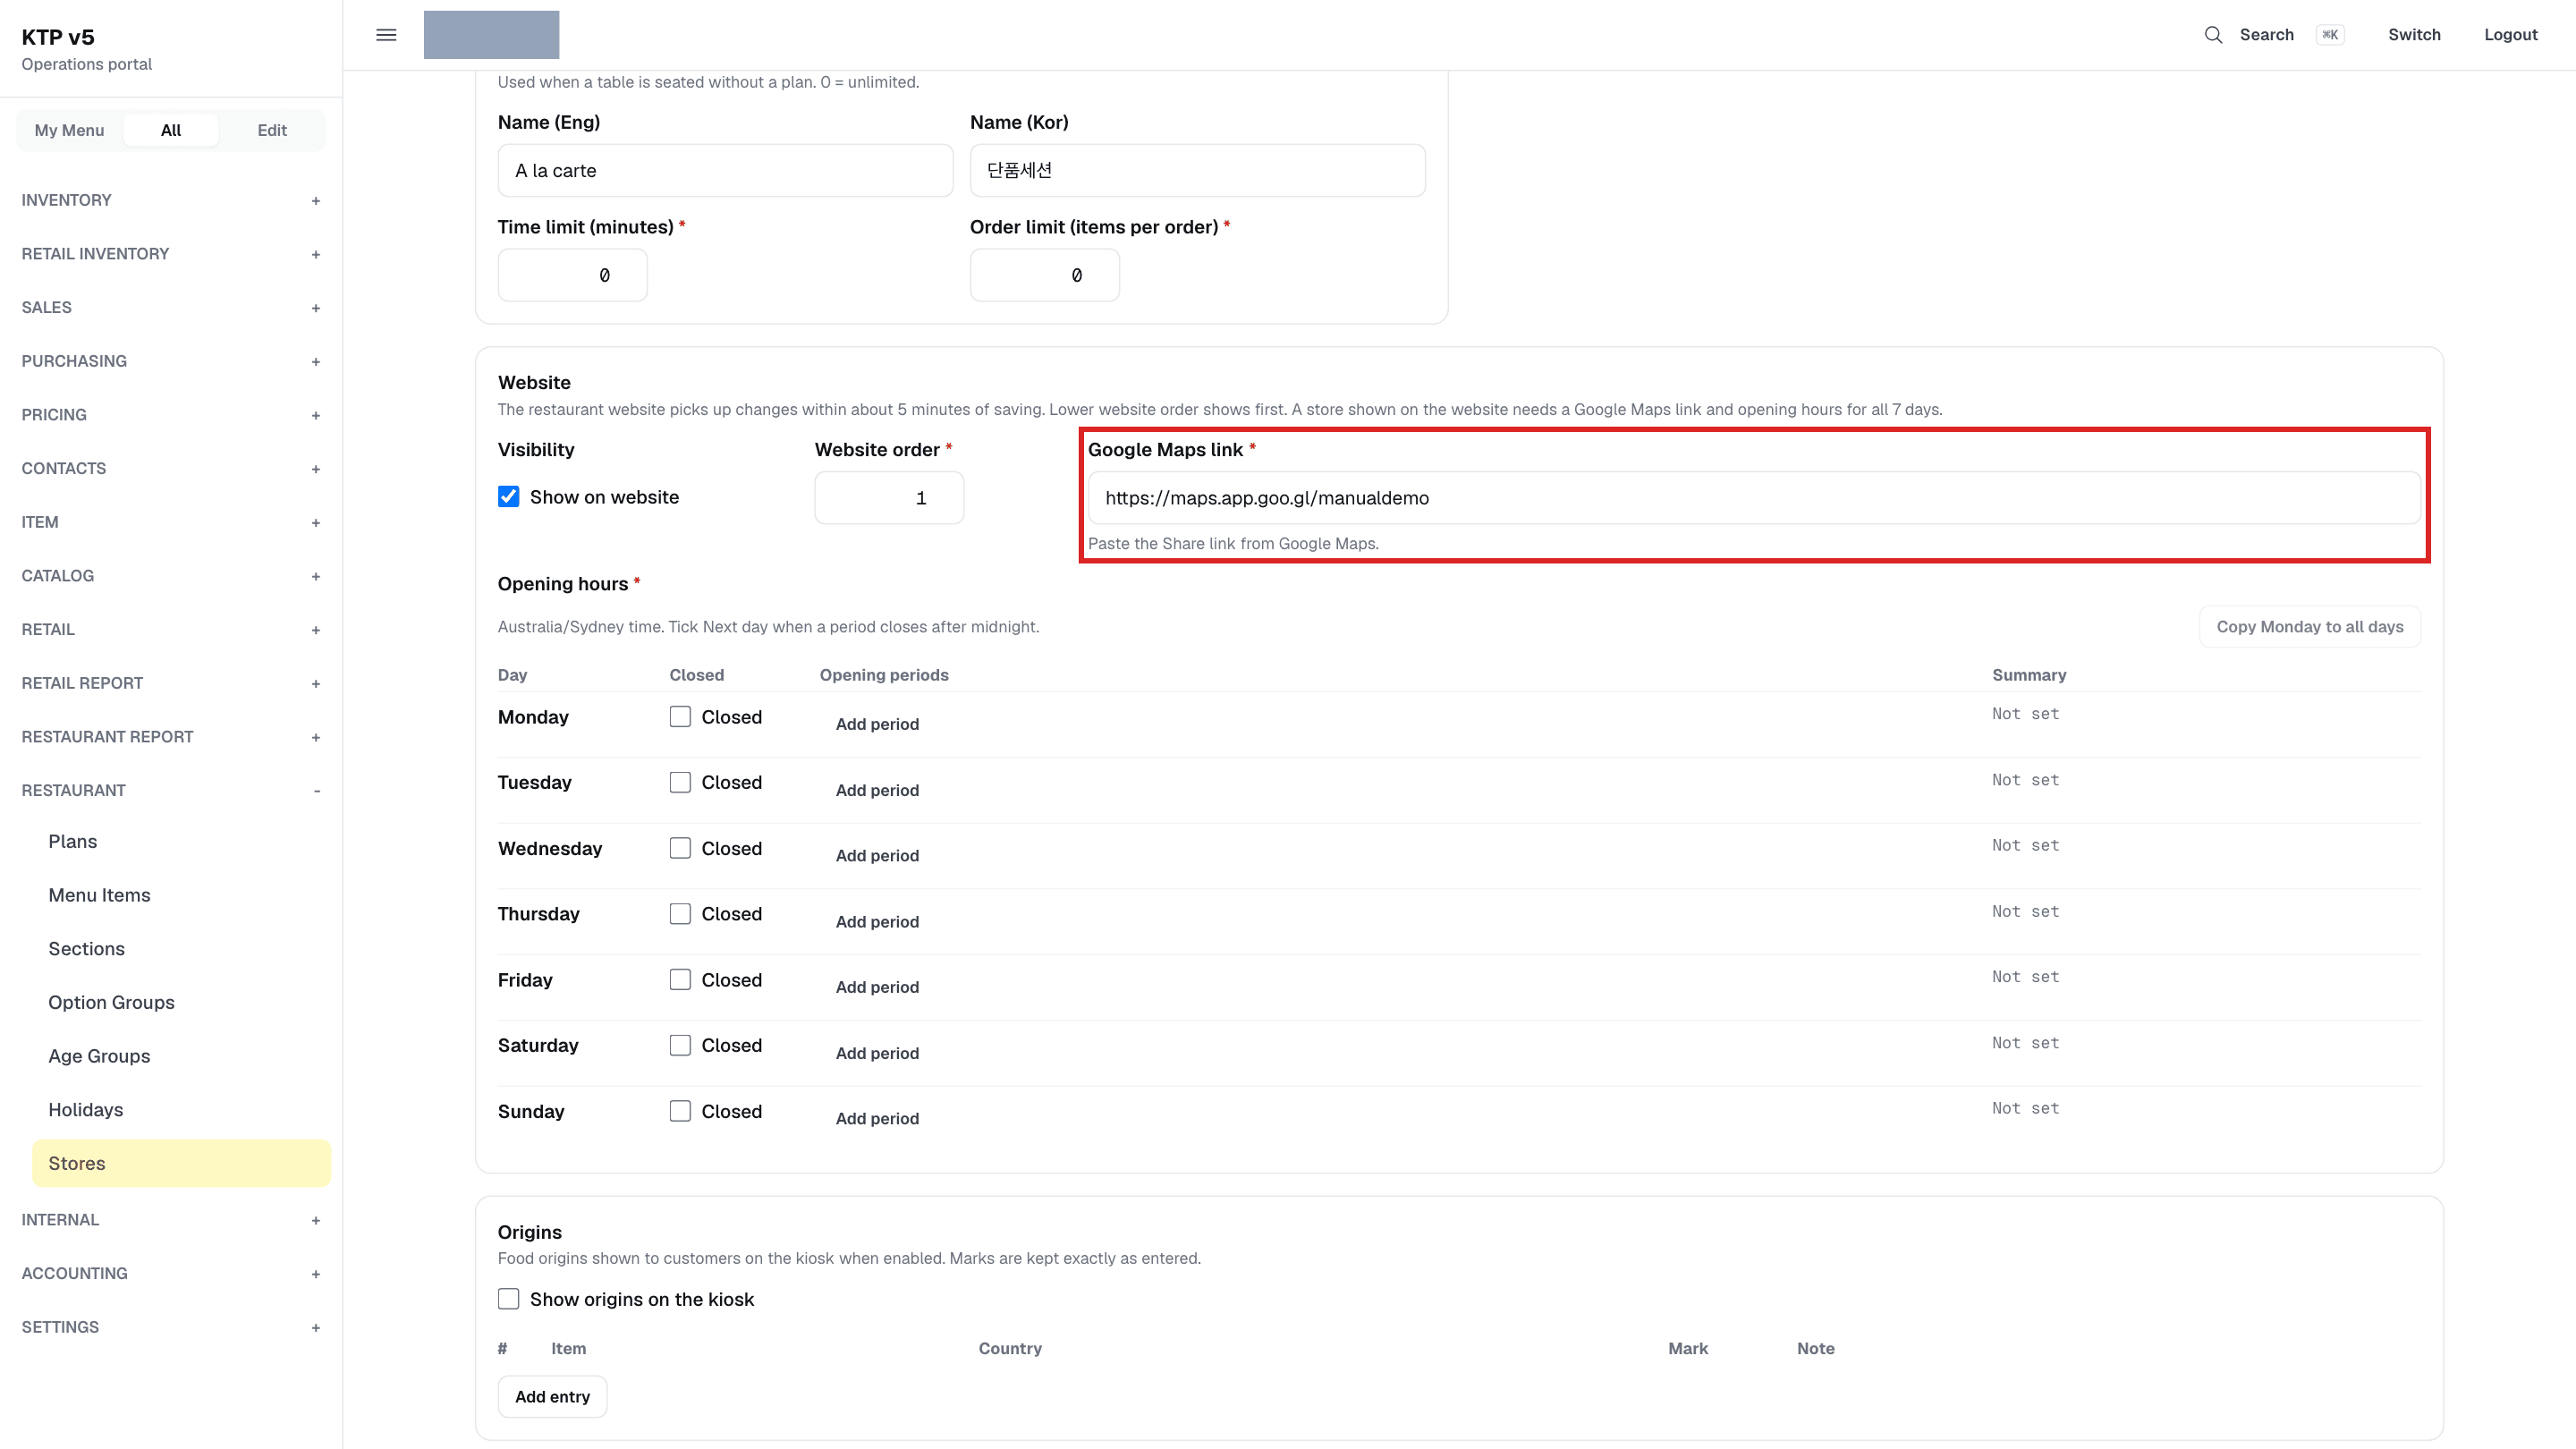Open the Edit menu tab
Image resolution: width=2576 pixels, height=1449 pixels.
click(x=272, y=130)
